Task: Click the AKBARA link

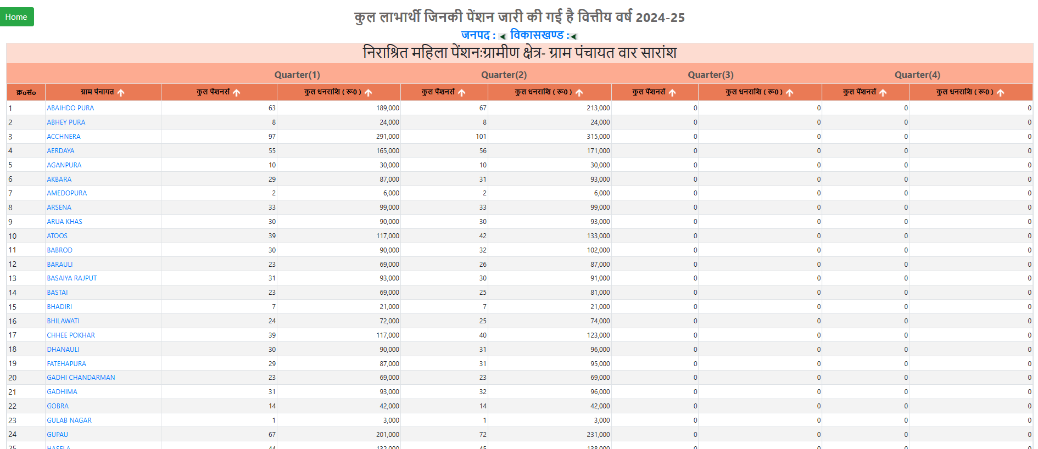Action: pos(59,179)
